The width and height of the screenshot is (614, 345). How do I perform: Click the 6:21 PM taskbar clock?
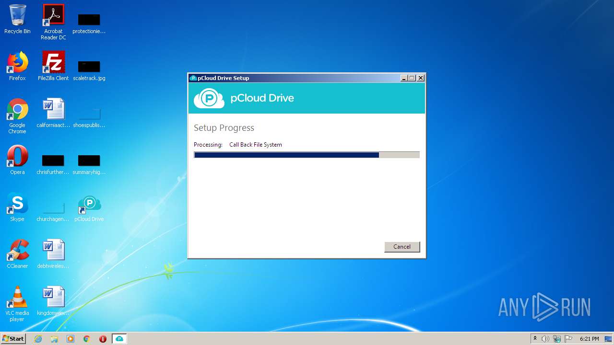click(x=589, y=339)
